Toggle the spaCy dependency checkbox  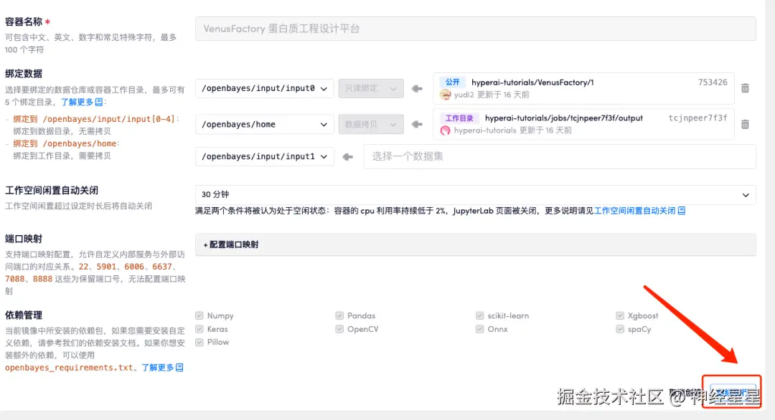[619, 328]
